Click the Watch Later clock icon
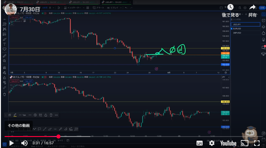 point(230,7)
